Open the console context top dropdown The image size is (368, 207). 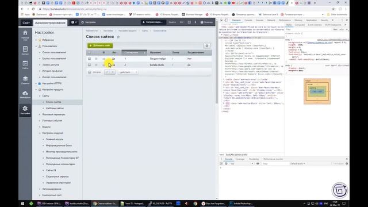[x=241, y=163]
